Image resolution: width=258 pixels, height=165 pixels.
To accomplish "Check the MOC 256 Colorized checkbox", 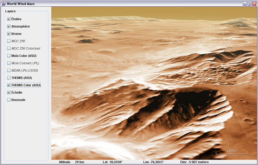I will tap(9, 48).
